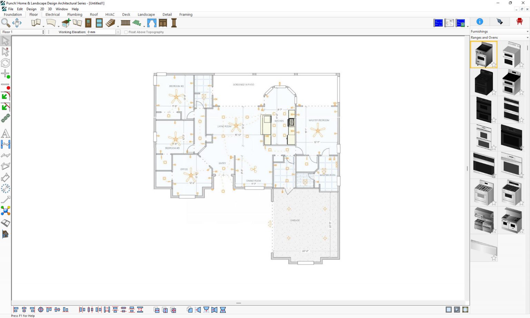Viewport: 530px width, 318px height.
Task: Switch to the Electrical tab
Action: click(52, 14)
